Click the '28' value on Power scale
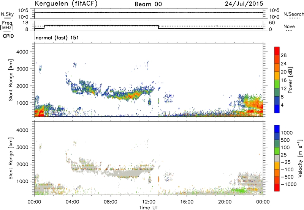Image resolution: width=304 pixels, height=210 pixels. [x=283, y=55]
